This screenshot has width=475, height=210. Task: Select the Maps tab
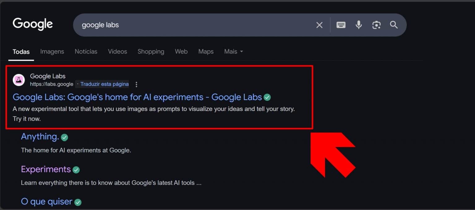pyautogui.click(x=206, y=51)
